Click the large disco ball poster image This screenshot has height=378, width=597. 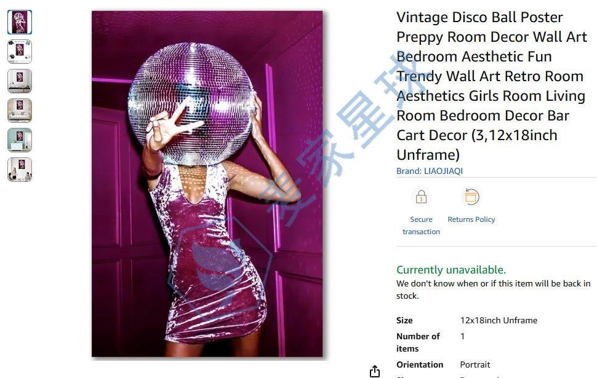[x=207, y=184]
